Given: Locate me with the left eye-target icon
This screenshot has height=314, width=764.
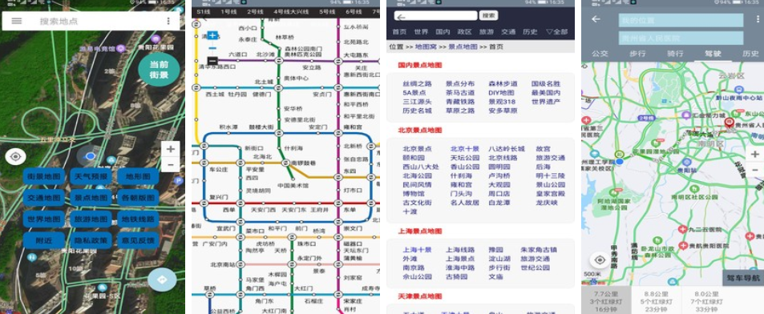Looking at the screenshot, I should point(15,157).
